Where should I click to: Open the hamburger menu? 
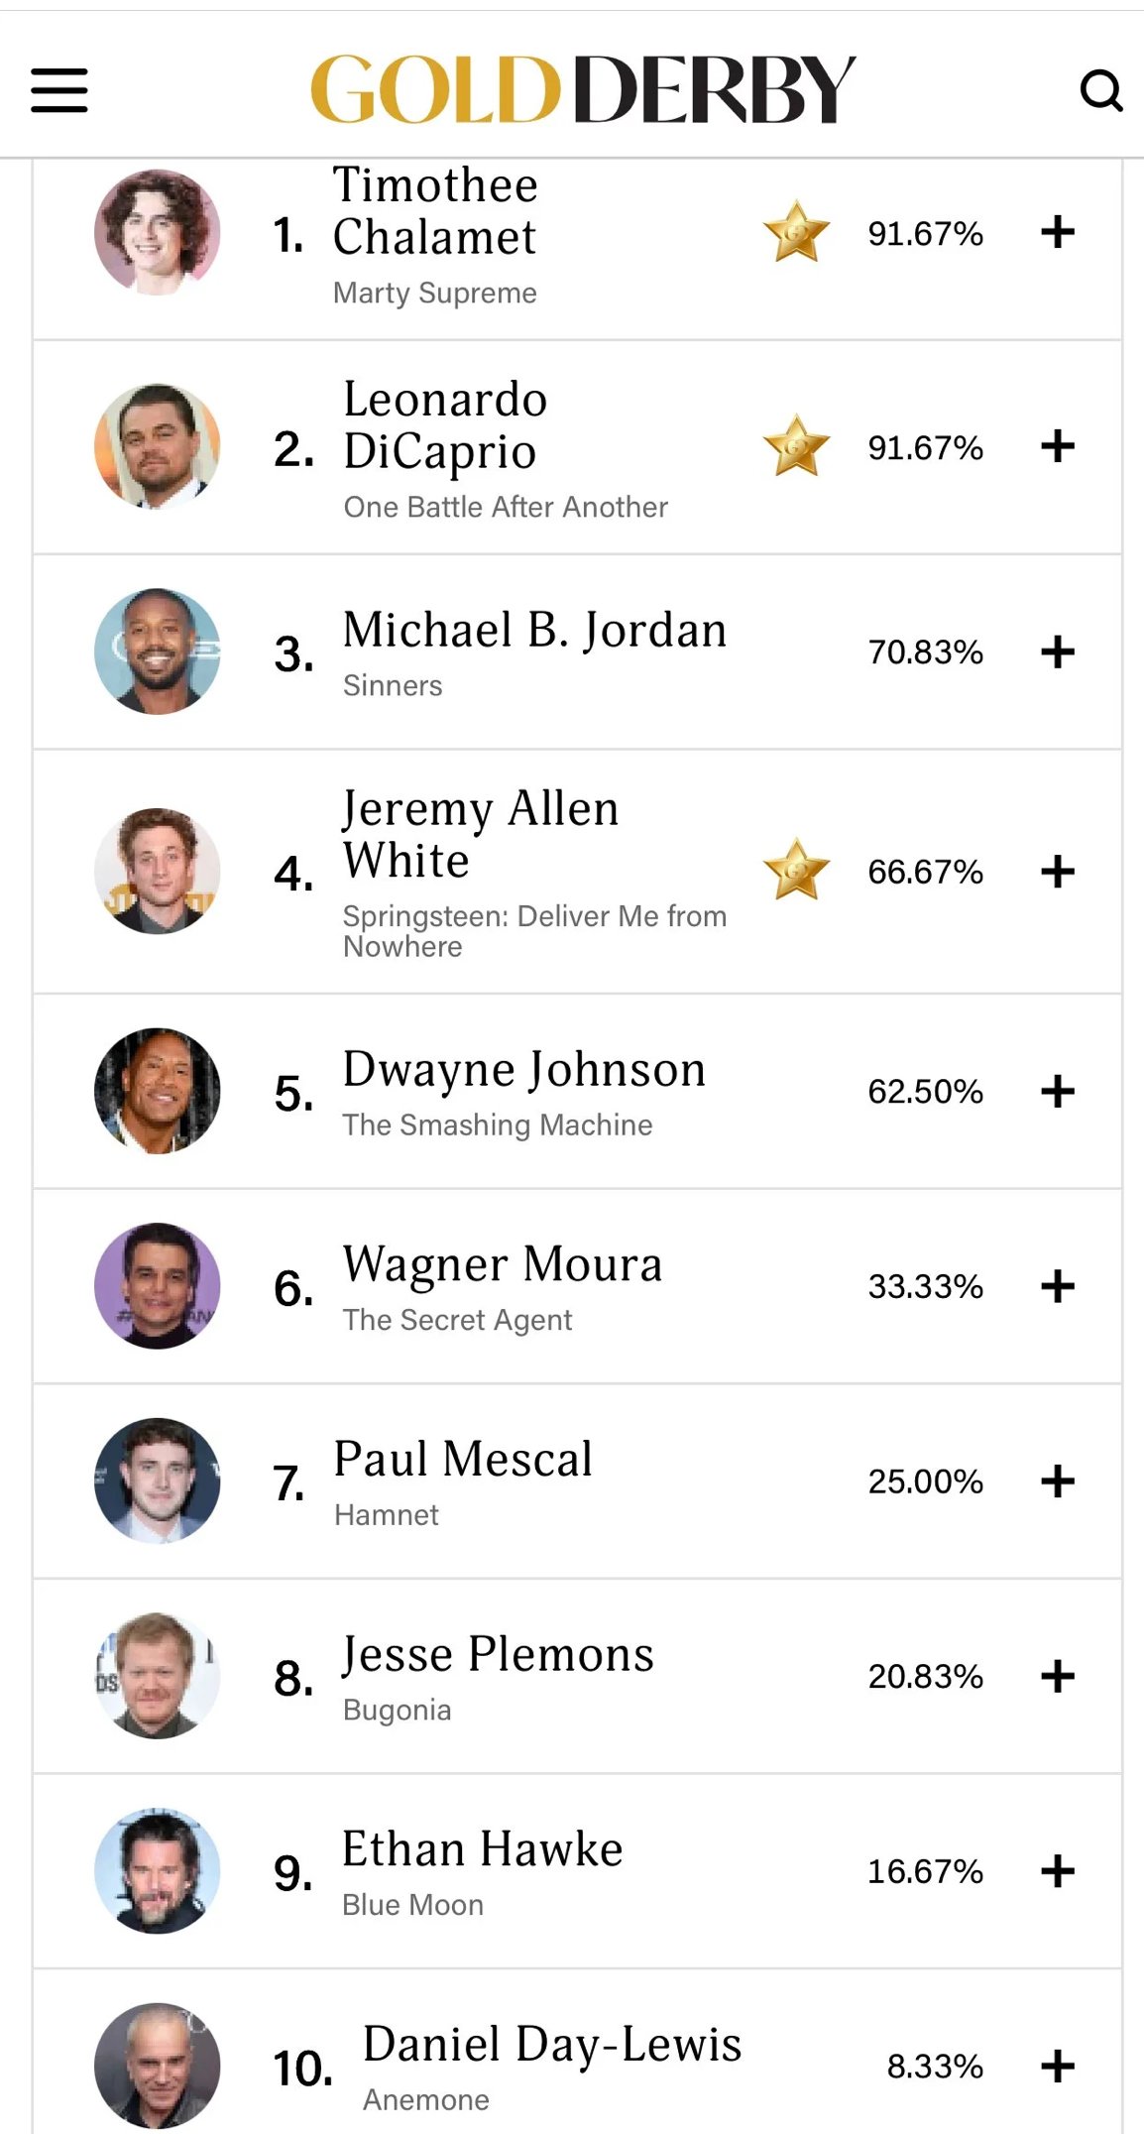[x=59, y=90]
